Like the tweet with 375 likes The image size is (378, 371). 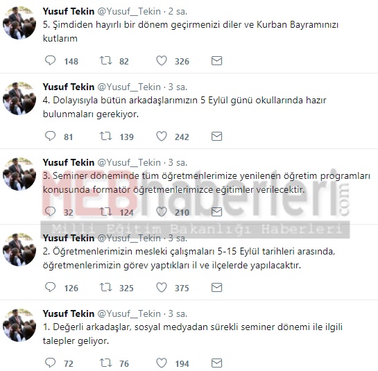162,287
